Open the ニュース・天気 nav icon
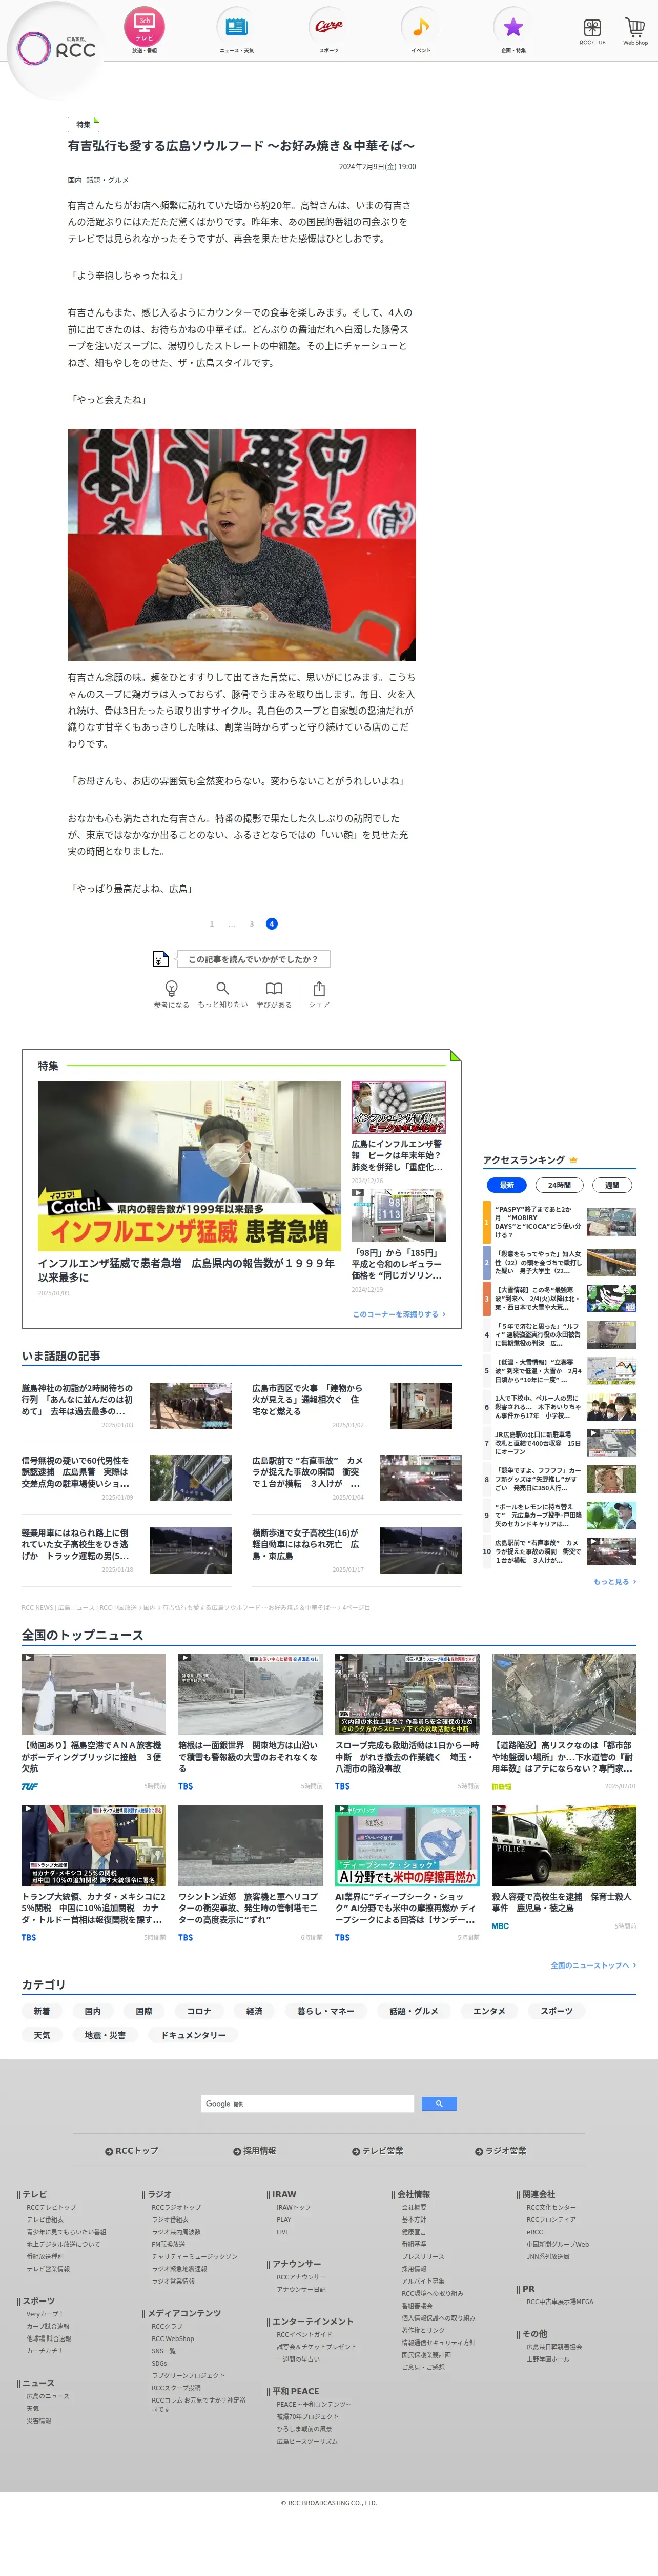The width and height of the screenshot is (658, 2576). (237, 29)
